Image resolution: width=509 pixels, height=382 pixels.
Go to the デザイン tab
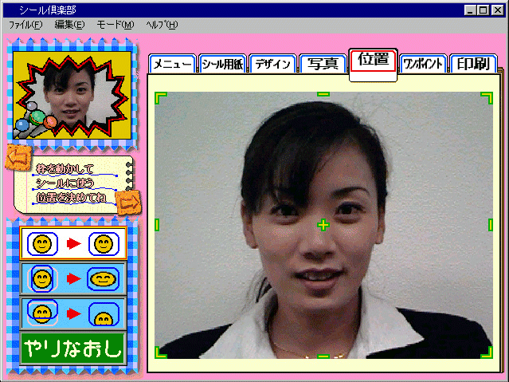pyautogui.click(x=273, y=65)
